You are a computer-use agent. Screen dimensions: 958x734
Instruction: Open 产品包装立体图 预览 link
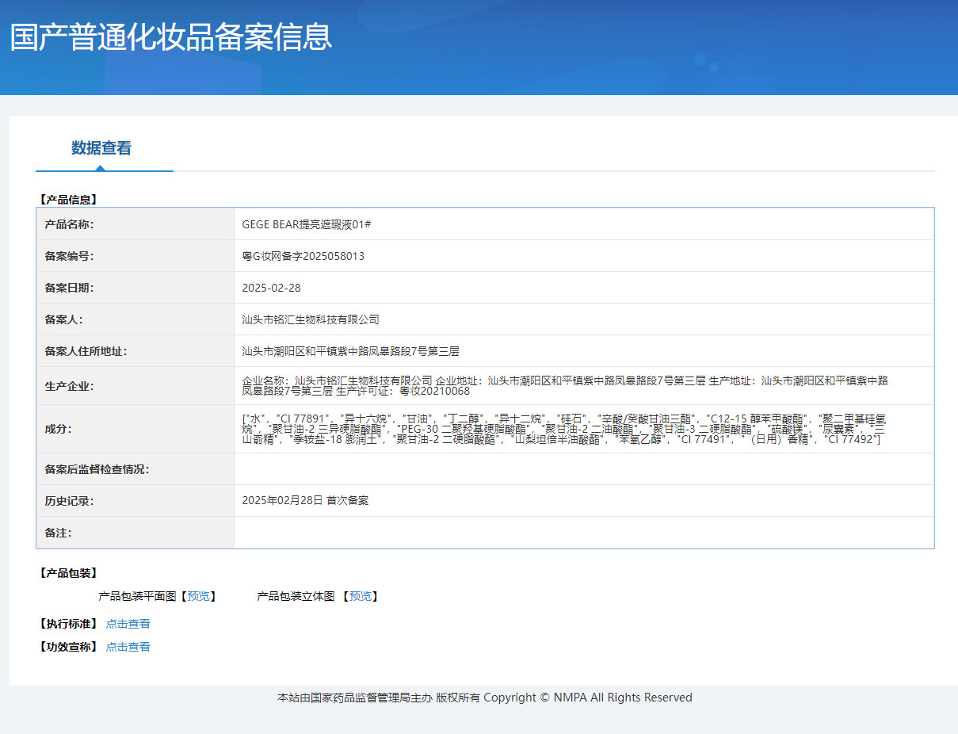pyautogui.click(x=361, y=596)
